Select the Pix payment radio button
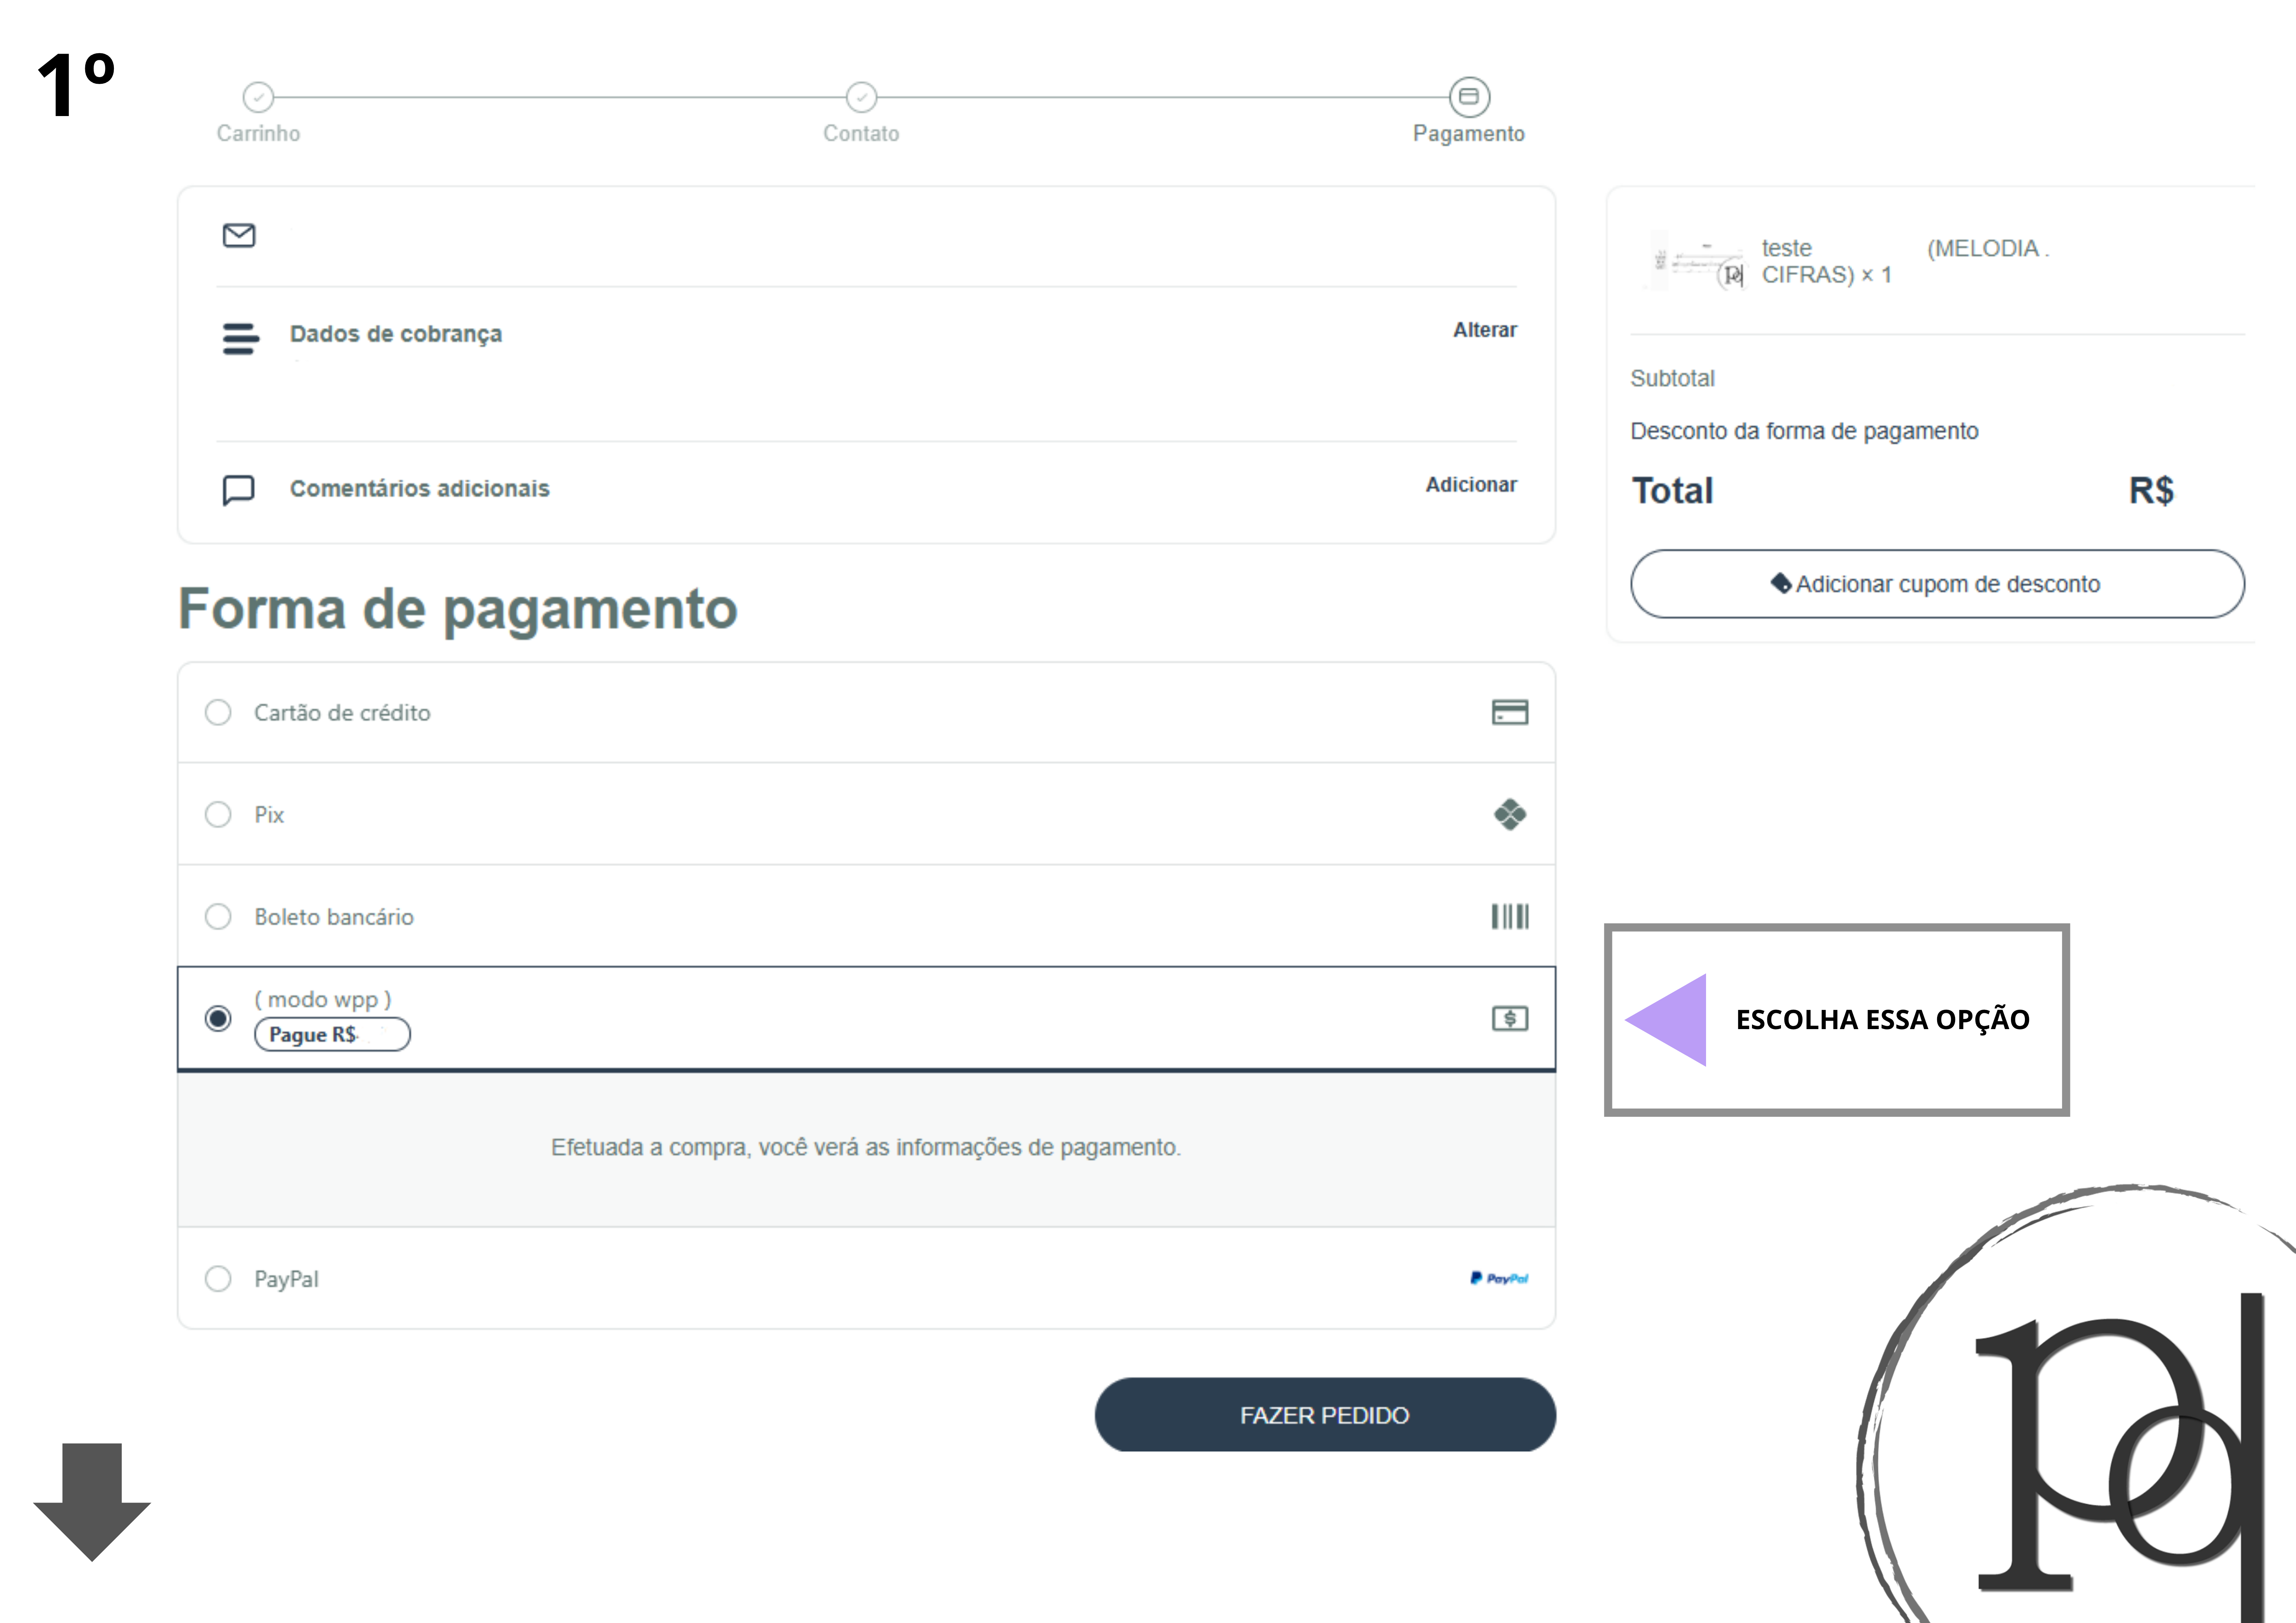 coord(218,814)
